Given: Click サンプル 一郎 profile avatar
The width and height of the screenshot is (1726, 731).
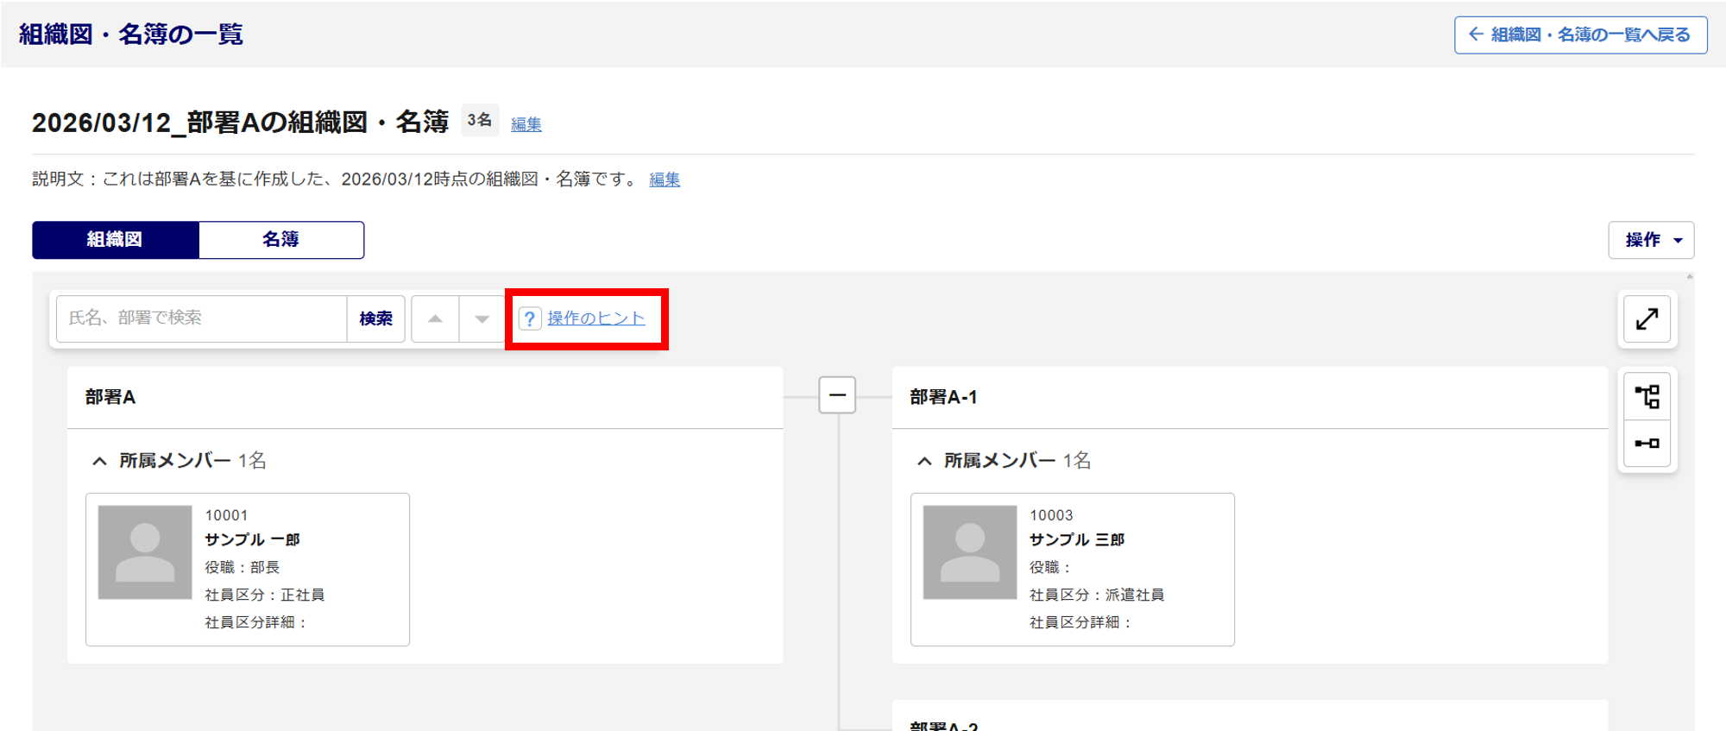Looking at the screenshot, I should point(145,552).
